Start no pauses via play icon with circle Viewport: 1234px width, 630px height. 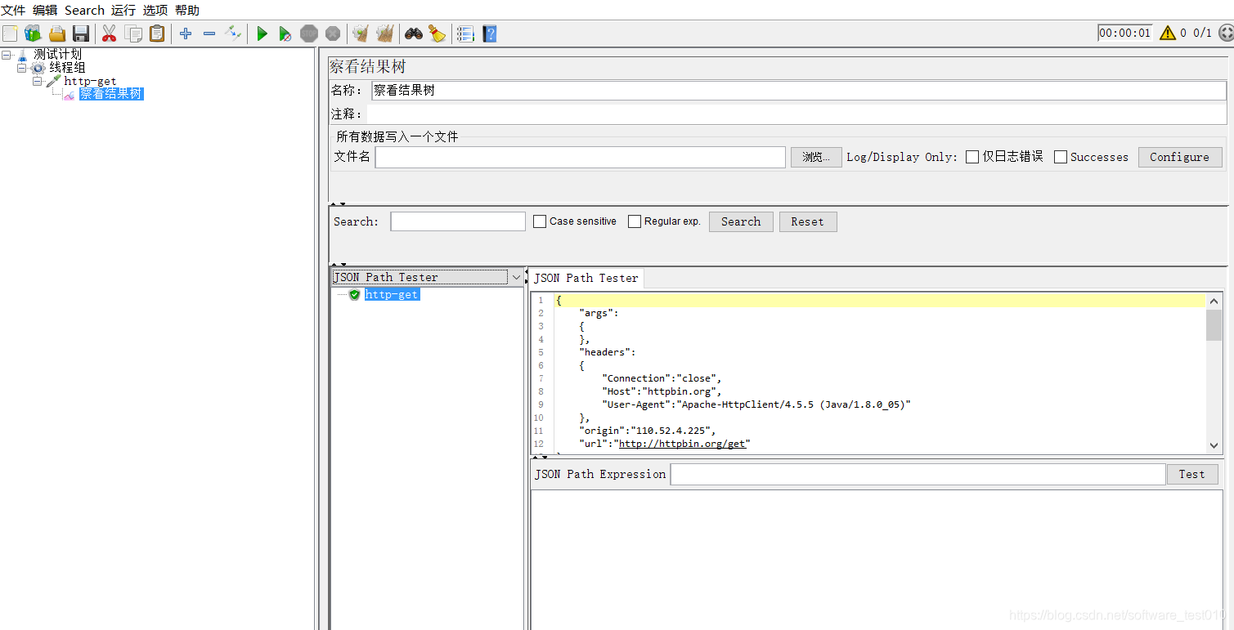coord(285,34)
